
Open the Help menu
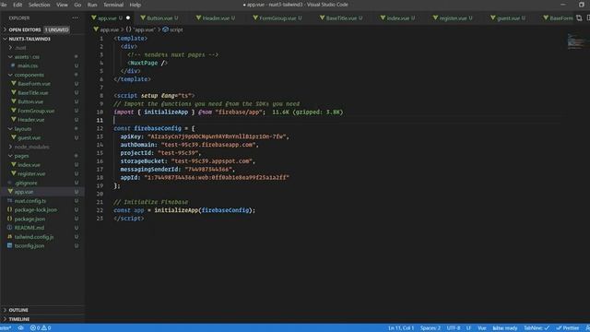pyautogui.click(x=136, y=5)
